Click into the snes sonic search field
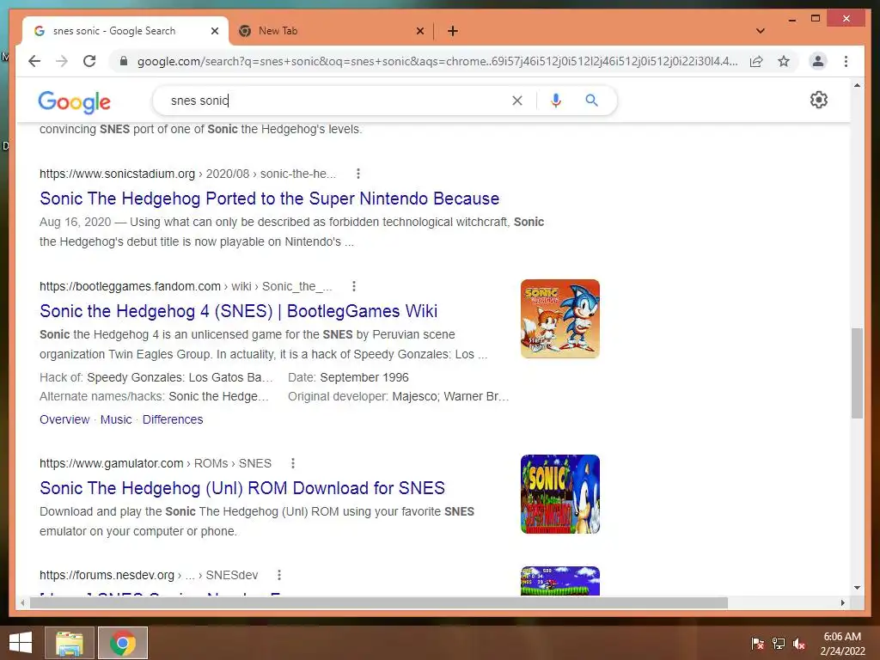 tap(337, 101)
